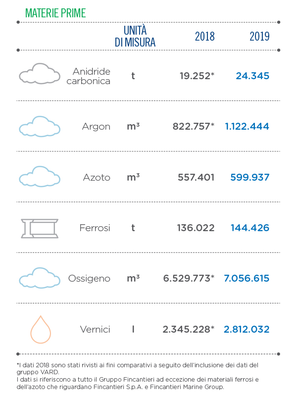Viewport: 297px width, 396px height.
Task: Select the cloud icon beside Azoto
Action: 40,177
